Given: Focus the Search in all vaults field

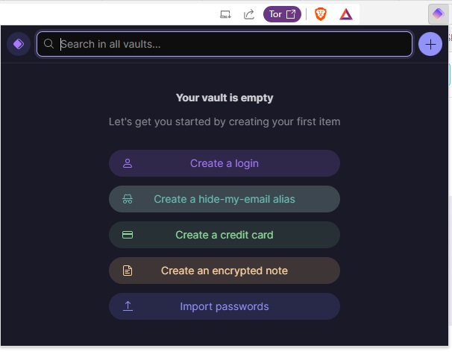Looking at the screenshot, I should point(231,44).
